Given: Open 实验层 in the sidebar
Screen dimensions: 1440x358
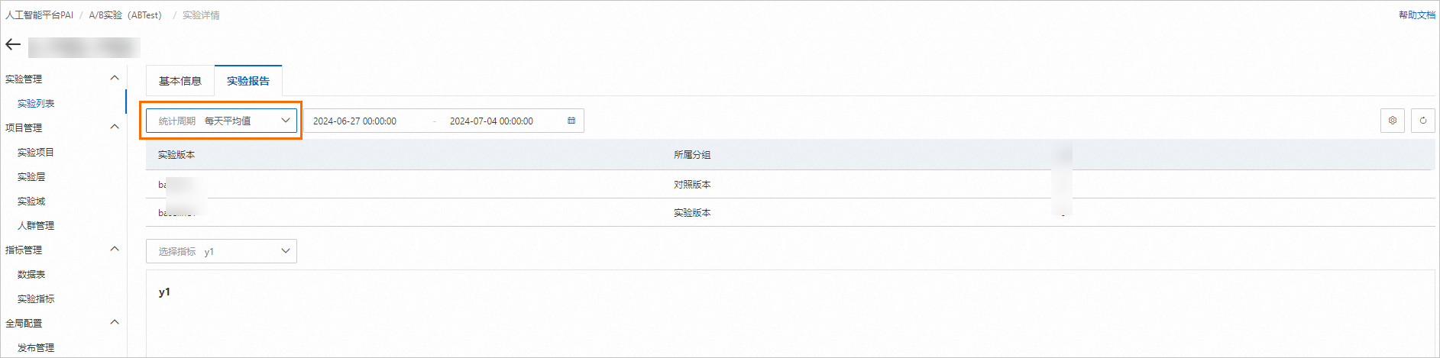Looking at the screenshot, I should [31, 176].
